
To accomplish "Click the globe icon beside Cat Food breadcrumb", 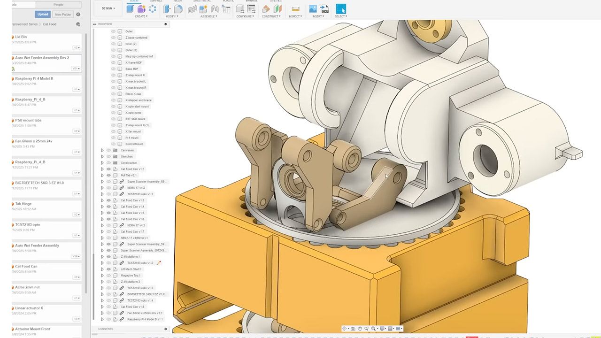I will [78, 24].
